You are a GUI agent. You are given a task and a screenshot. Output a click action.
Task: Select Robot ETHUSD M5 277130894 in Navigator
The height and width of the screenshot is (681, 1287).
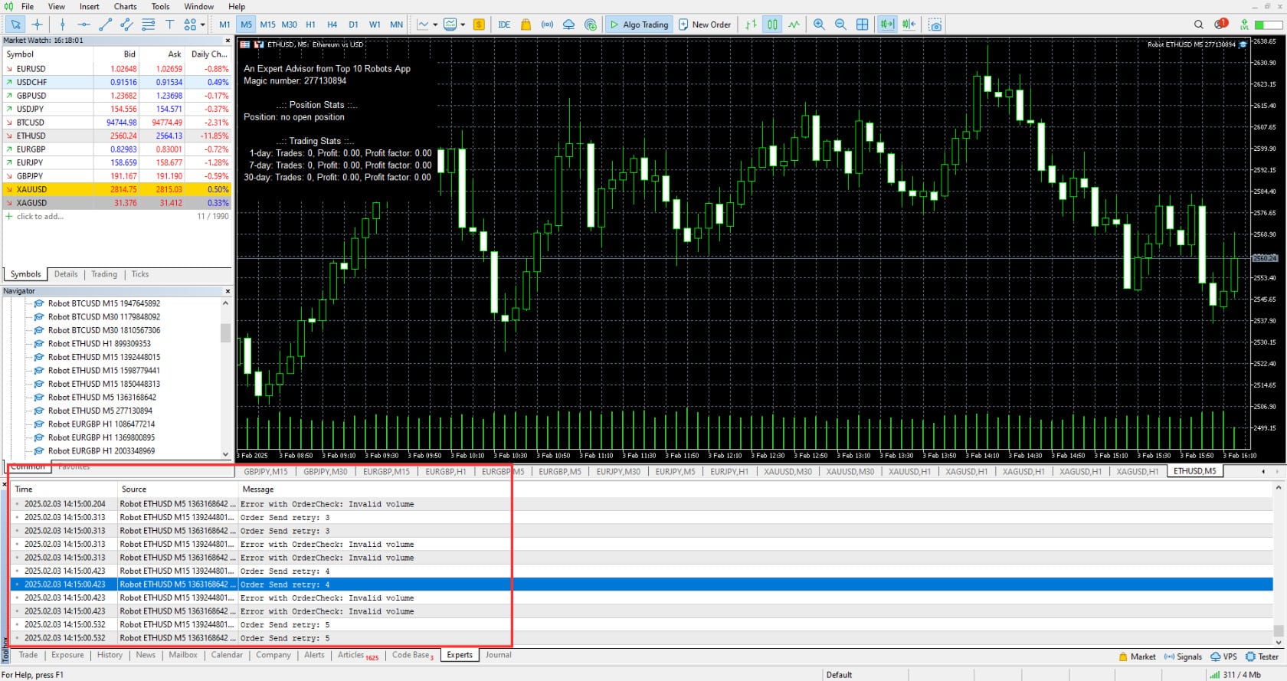coord(100,411)
